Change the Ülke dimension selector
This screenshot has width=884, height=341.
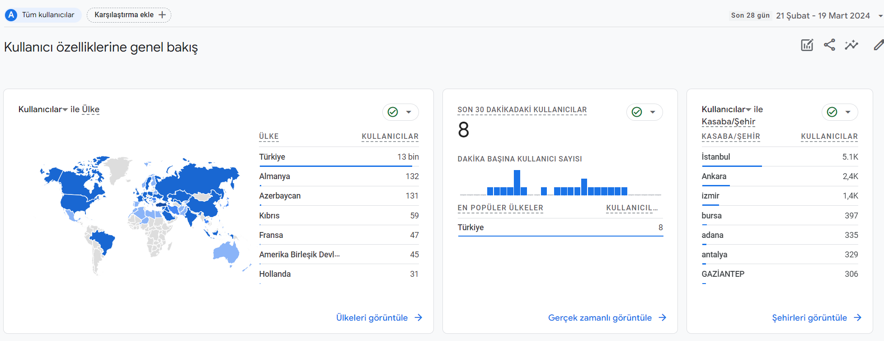tap(90, 109)
